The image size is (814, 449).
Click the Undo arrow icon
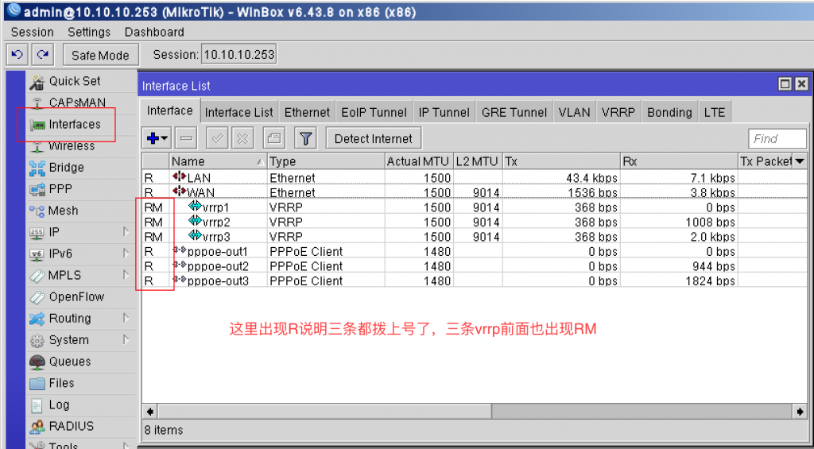pyautogui.click(x=17, y=55)
